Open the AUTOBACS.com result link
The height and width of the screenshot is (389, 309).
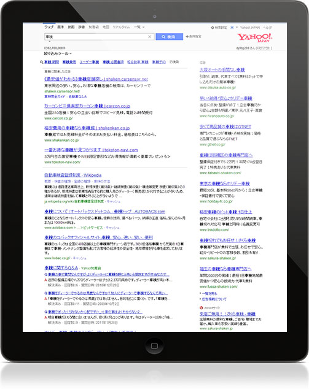[105, 211]
